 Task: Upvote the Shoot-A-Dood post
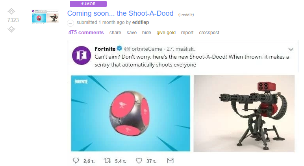(x=11, y=11)
